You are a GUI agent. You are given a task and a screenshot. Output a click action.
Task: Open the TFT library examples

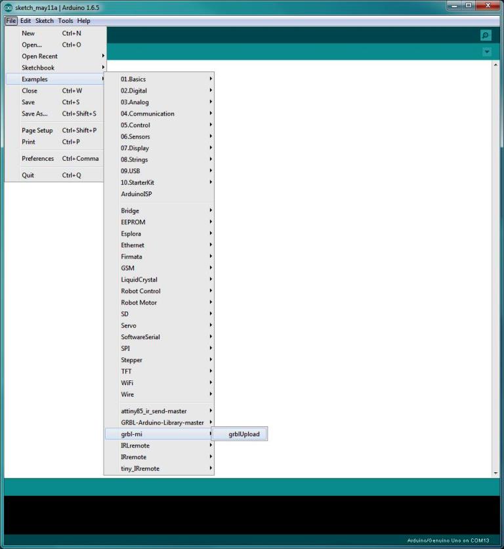click(159, 371)
